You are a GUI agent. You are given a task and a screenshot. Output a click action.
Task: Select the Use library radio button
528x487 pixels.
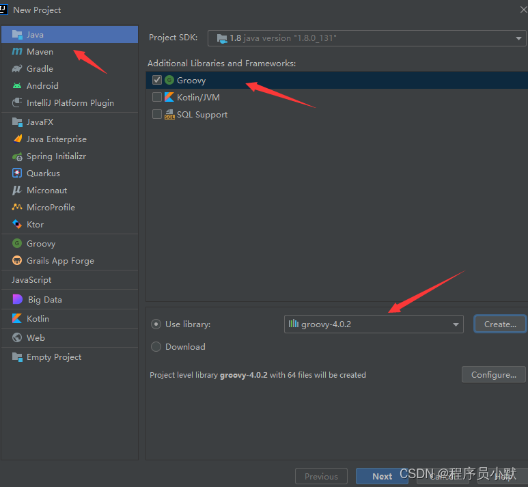pyautogui.click(x=156, y=324)
